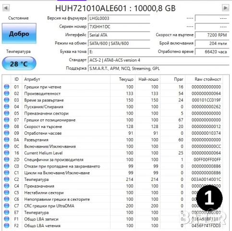Screen dimensions: 232x231
Task: Click interface field Serial ATA
Action: coord(119,35)
